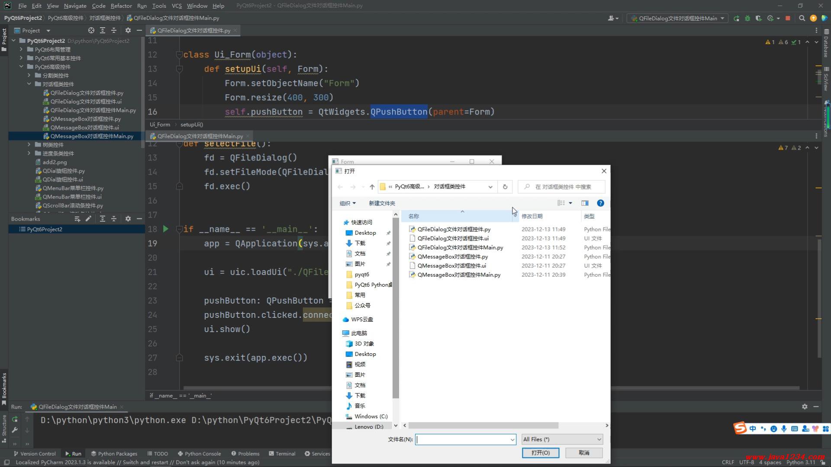Open WPS云盘 in navigation pane

click(362, 320)
